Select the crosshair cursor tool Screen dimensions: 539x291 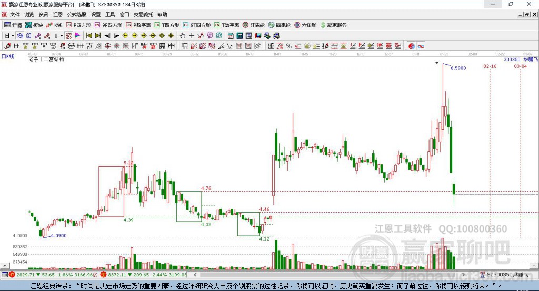tap(192, 36)
